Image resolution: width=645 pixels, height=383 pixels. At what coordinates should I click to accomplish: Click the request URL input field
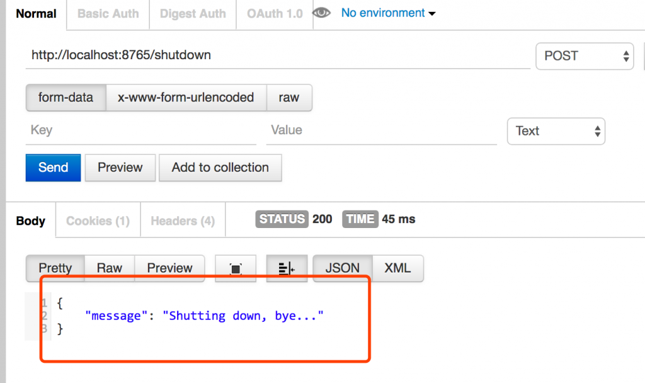coord(277,55)
